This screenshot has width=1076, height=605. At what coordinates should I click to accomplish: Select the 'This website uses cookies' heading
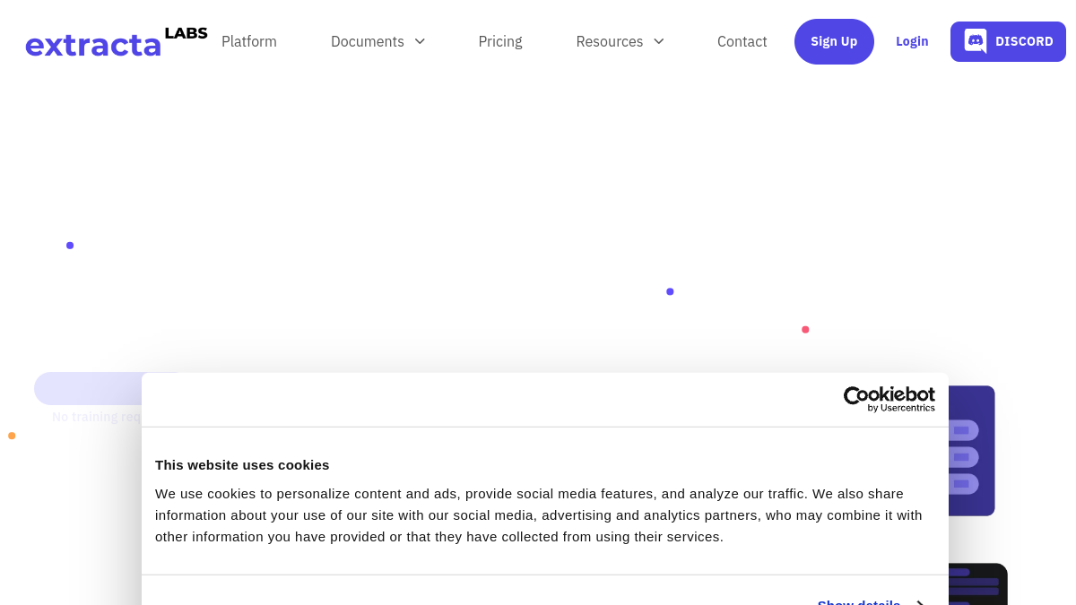click(x=242, y=464)
